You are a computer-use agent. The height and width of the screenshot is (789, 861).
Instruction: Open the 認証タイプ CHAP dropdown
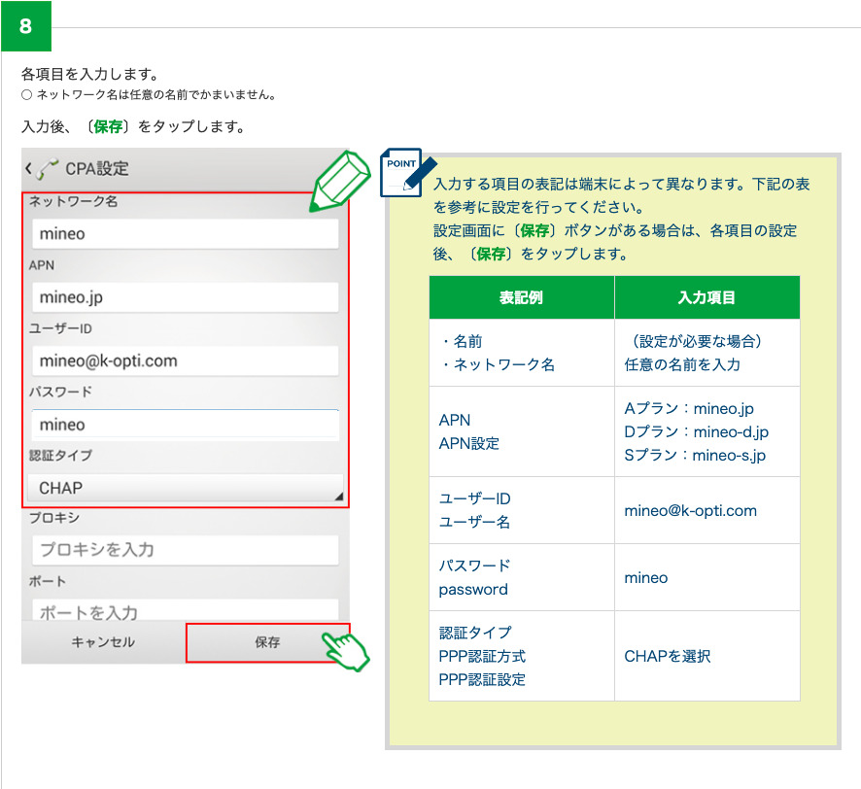[185, 488]
